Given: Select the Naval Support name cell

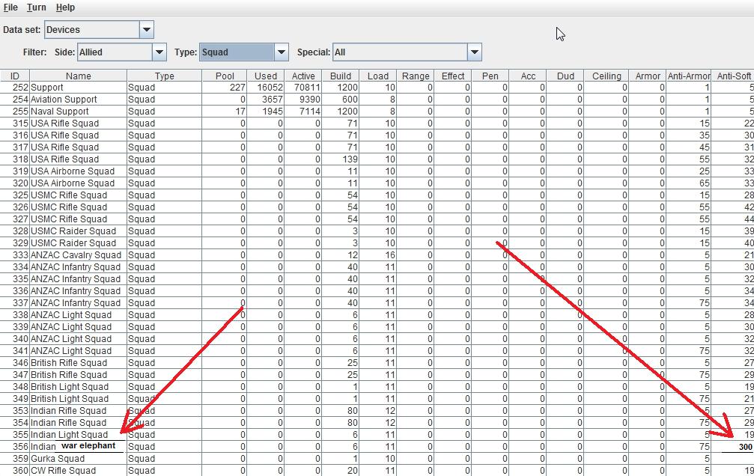Looking at the screenshot, I should click(x=79, y=112).
